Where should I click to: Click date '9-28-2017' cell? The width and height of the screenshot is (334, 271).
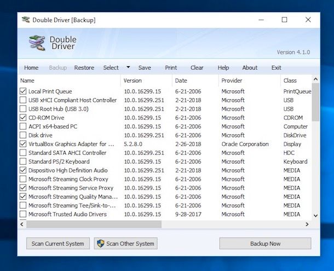point(188,214)
